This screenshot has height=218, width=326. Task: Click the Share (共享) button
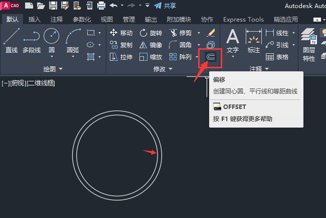(165, 6)
